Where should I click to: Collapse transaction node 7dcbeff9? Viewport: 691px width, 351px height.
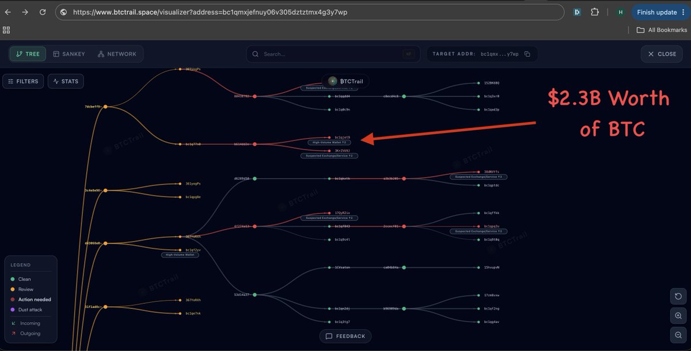click(105, 106)
